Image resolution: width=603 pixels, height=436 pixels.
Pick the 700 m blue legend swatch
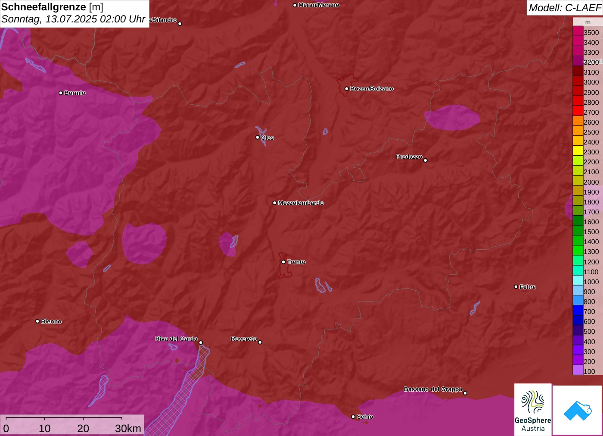578,310
